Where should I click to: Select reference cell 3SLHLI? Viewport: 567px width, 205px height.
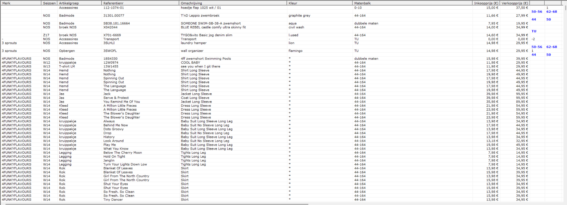point(109,43)
